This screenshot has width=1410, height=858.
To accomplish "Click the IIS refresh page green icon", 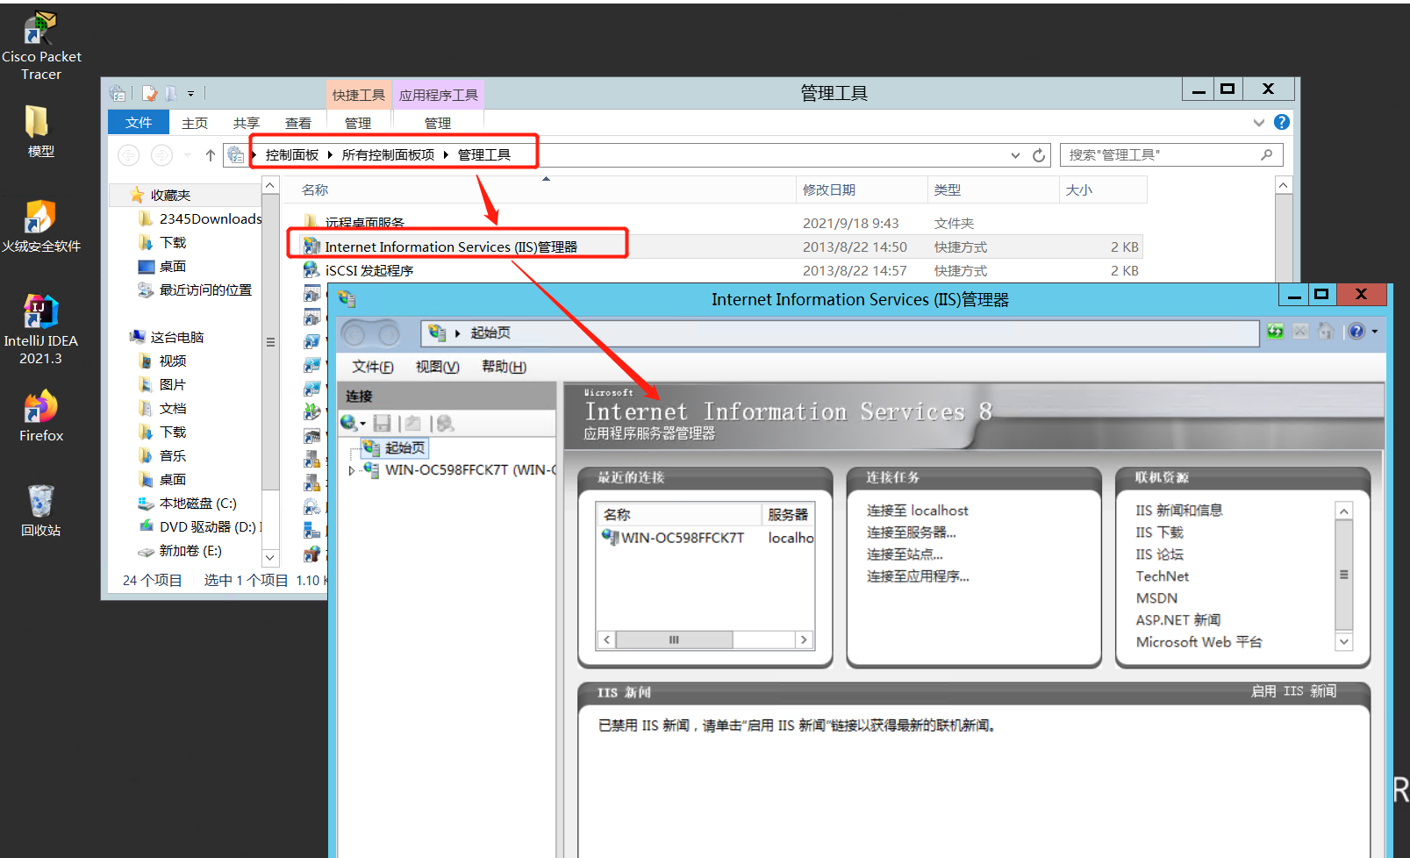I will click(x=1275, y=332).
